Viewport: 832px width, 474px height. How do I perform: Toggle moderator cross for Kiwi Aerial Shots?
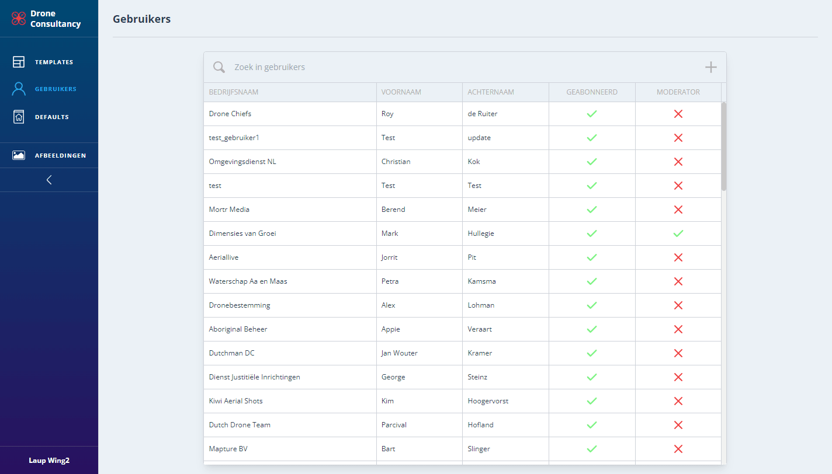(x=678, y=401)
